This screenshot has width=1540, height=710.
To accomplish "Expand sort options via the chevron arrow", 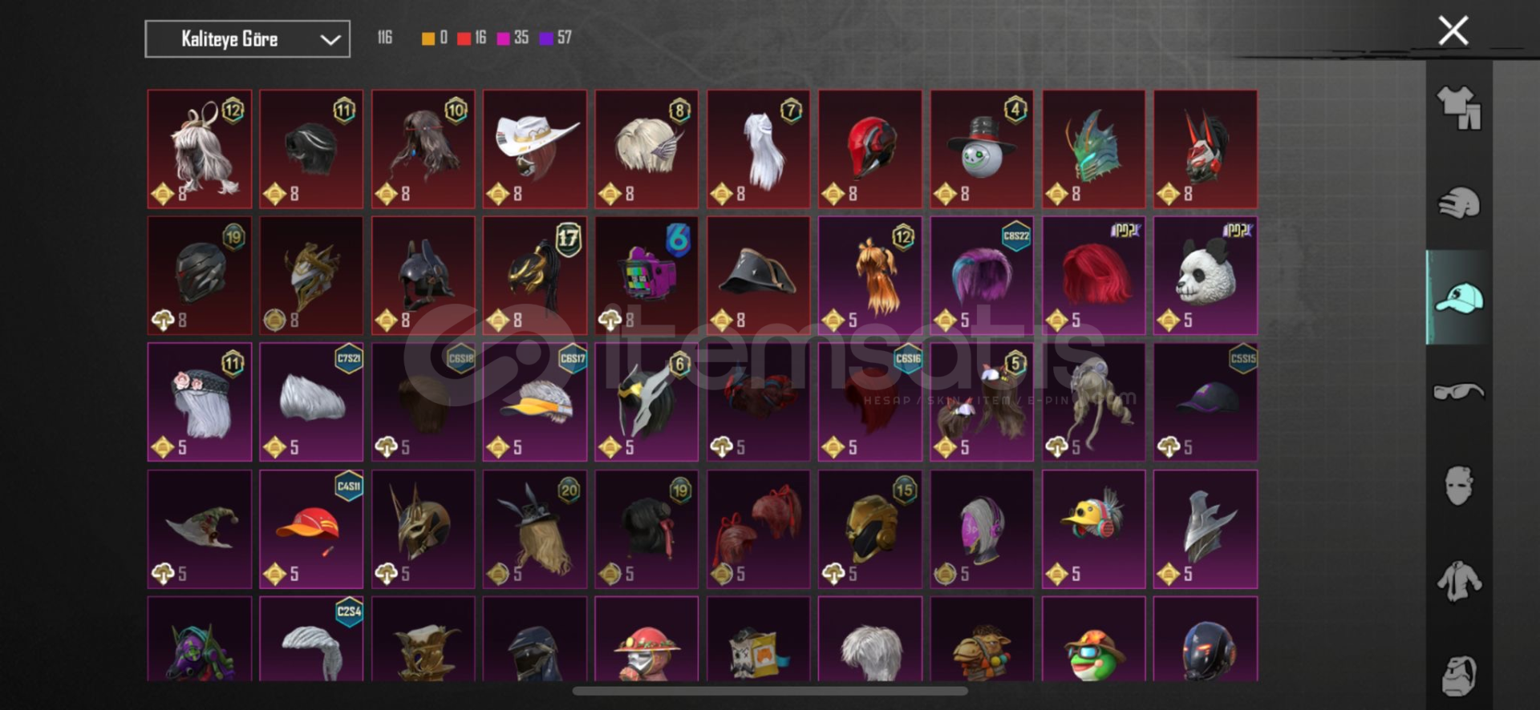I will click(x=330, y=39).
